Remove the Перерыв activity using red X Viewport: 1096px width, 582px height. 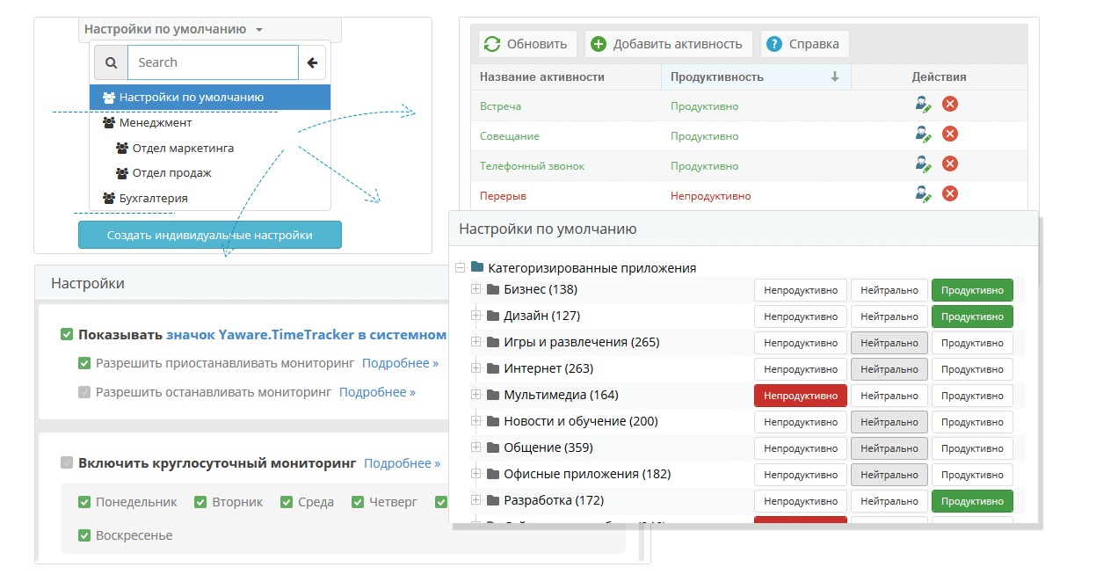coord(950,194)
